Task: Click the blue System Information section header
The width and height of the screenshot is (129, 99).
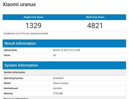Action: (64, 65)
